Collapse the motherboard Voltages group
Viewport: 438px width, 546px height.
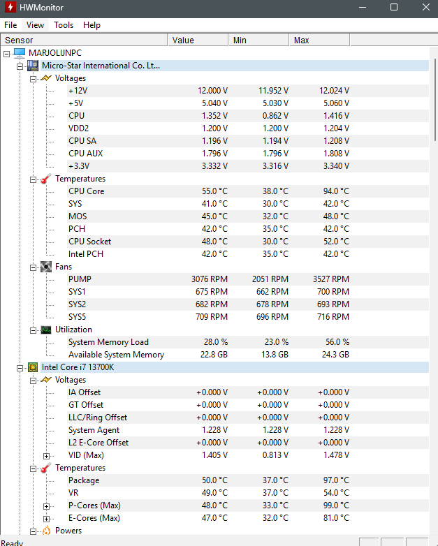point(33,79)
